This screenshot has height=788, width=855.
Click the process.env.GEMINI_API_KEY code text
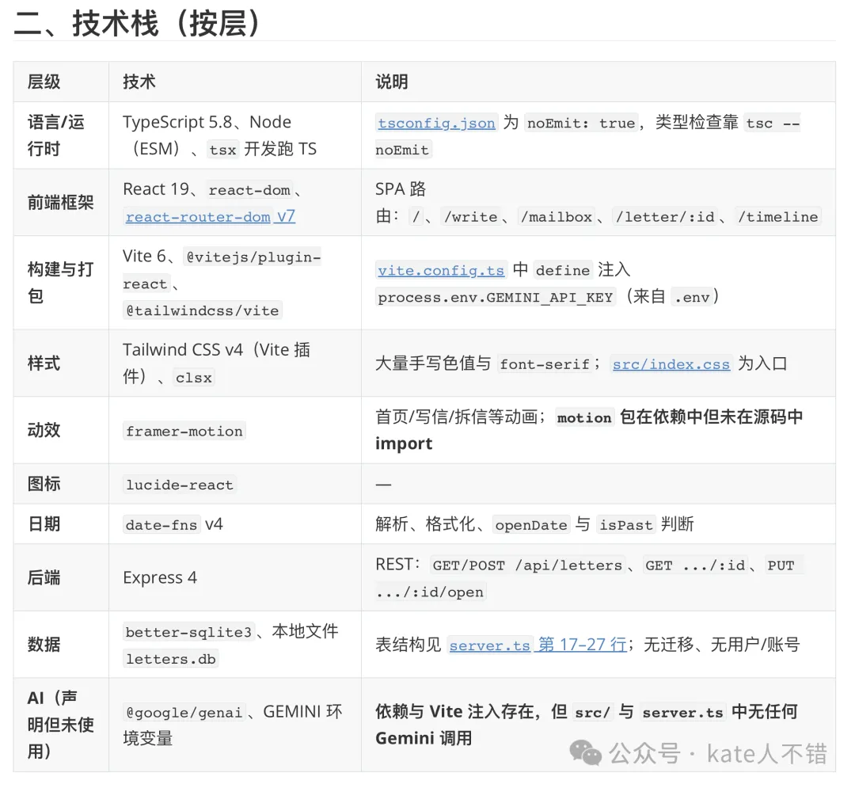click(495, 298)
